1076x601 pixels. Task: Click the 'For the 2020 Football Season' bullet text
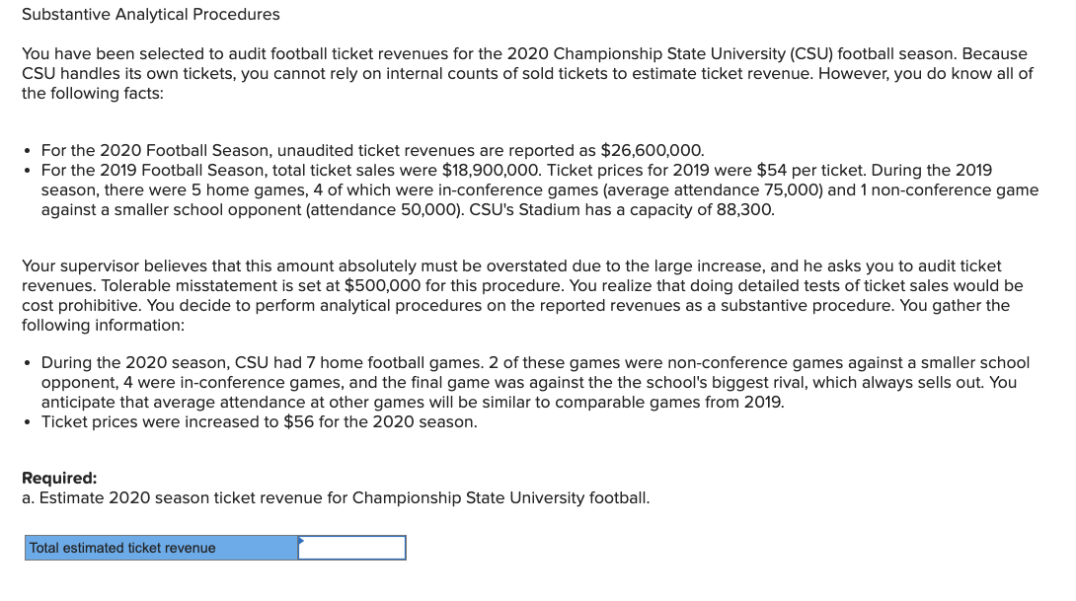pyautogui.click(x=156, y=151)
